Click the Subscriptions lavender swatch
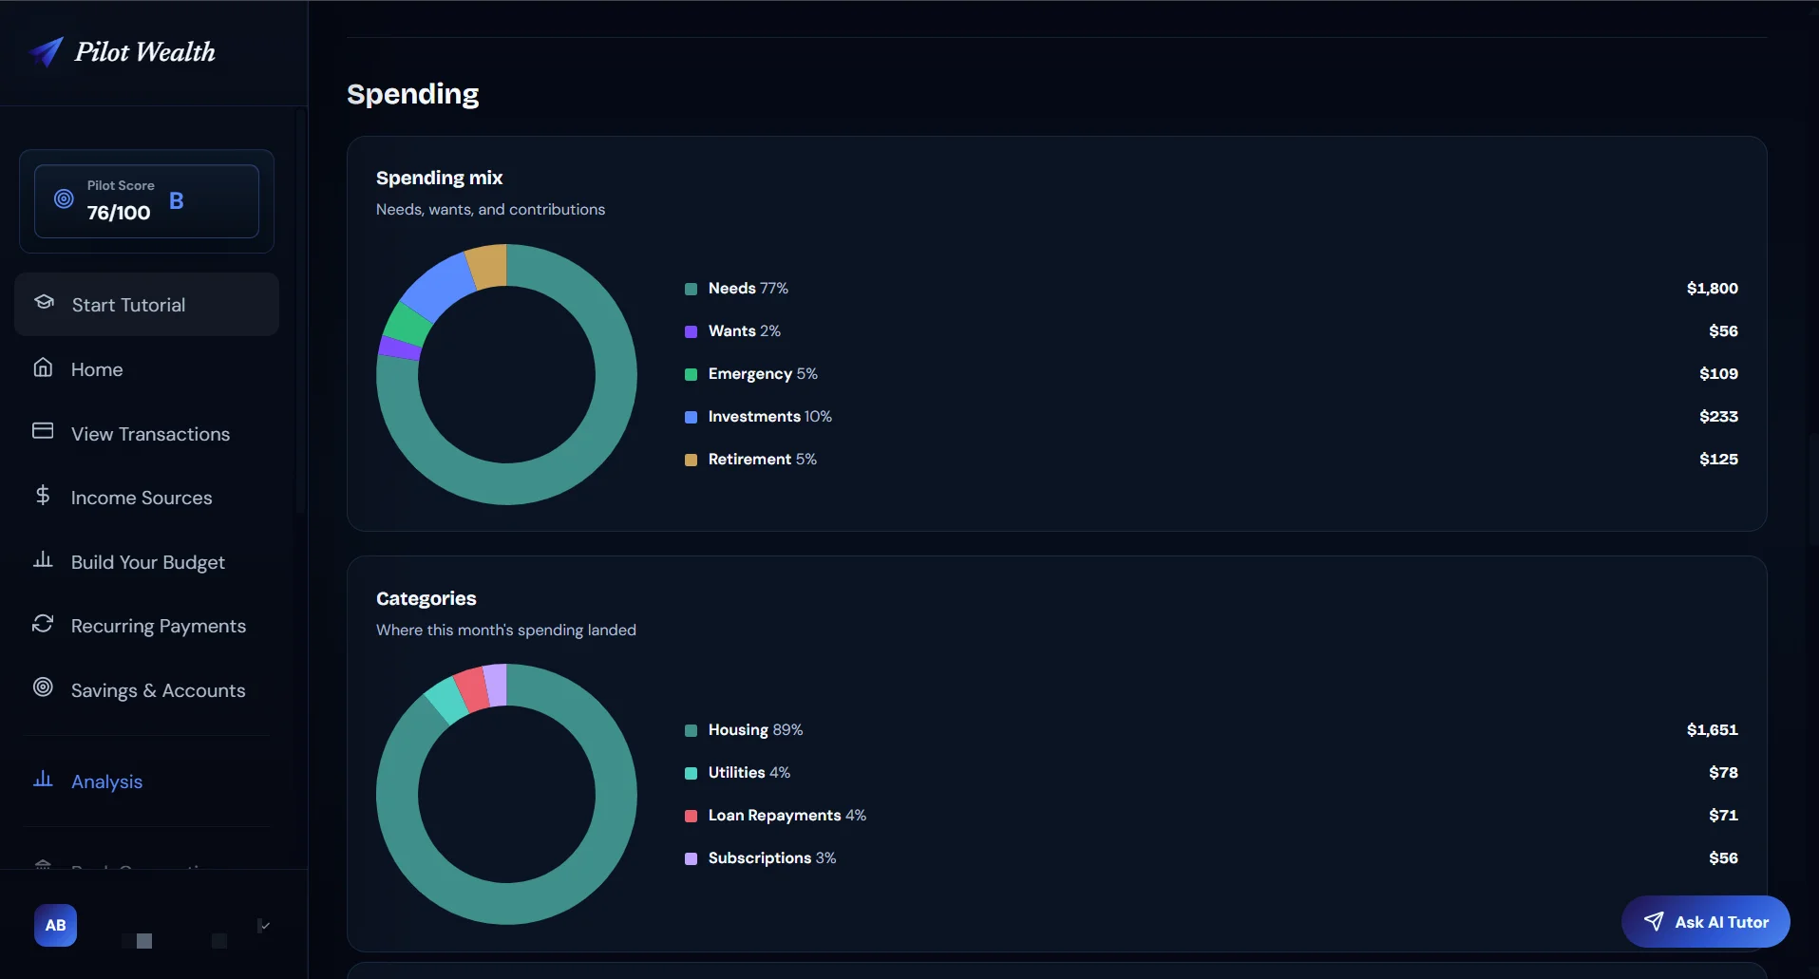The width and height of the screenshot is (1819, 979). tap(691, 858)
